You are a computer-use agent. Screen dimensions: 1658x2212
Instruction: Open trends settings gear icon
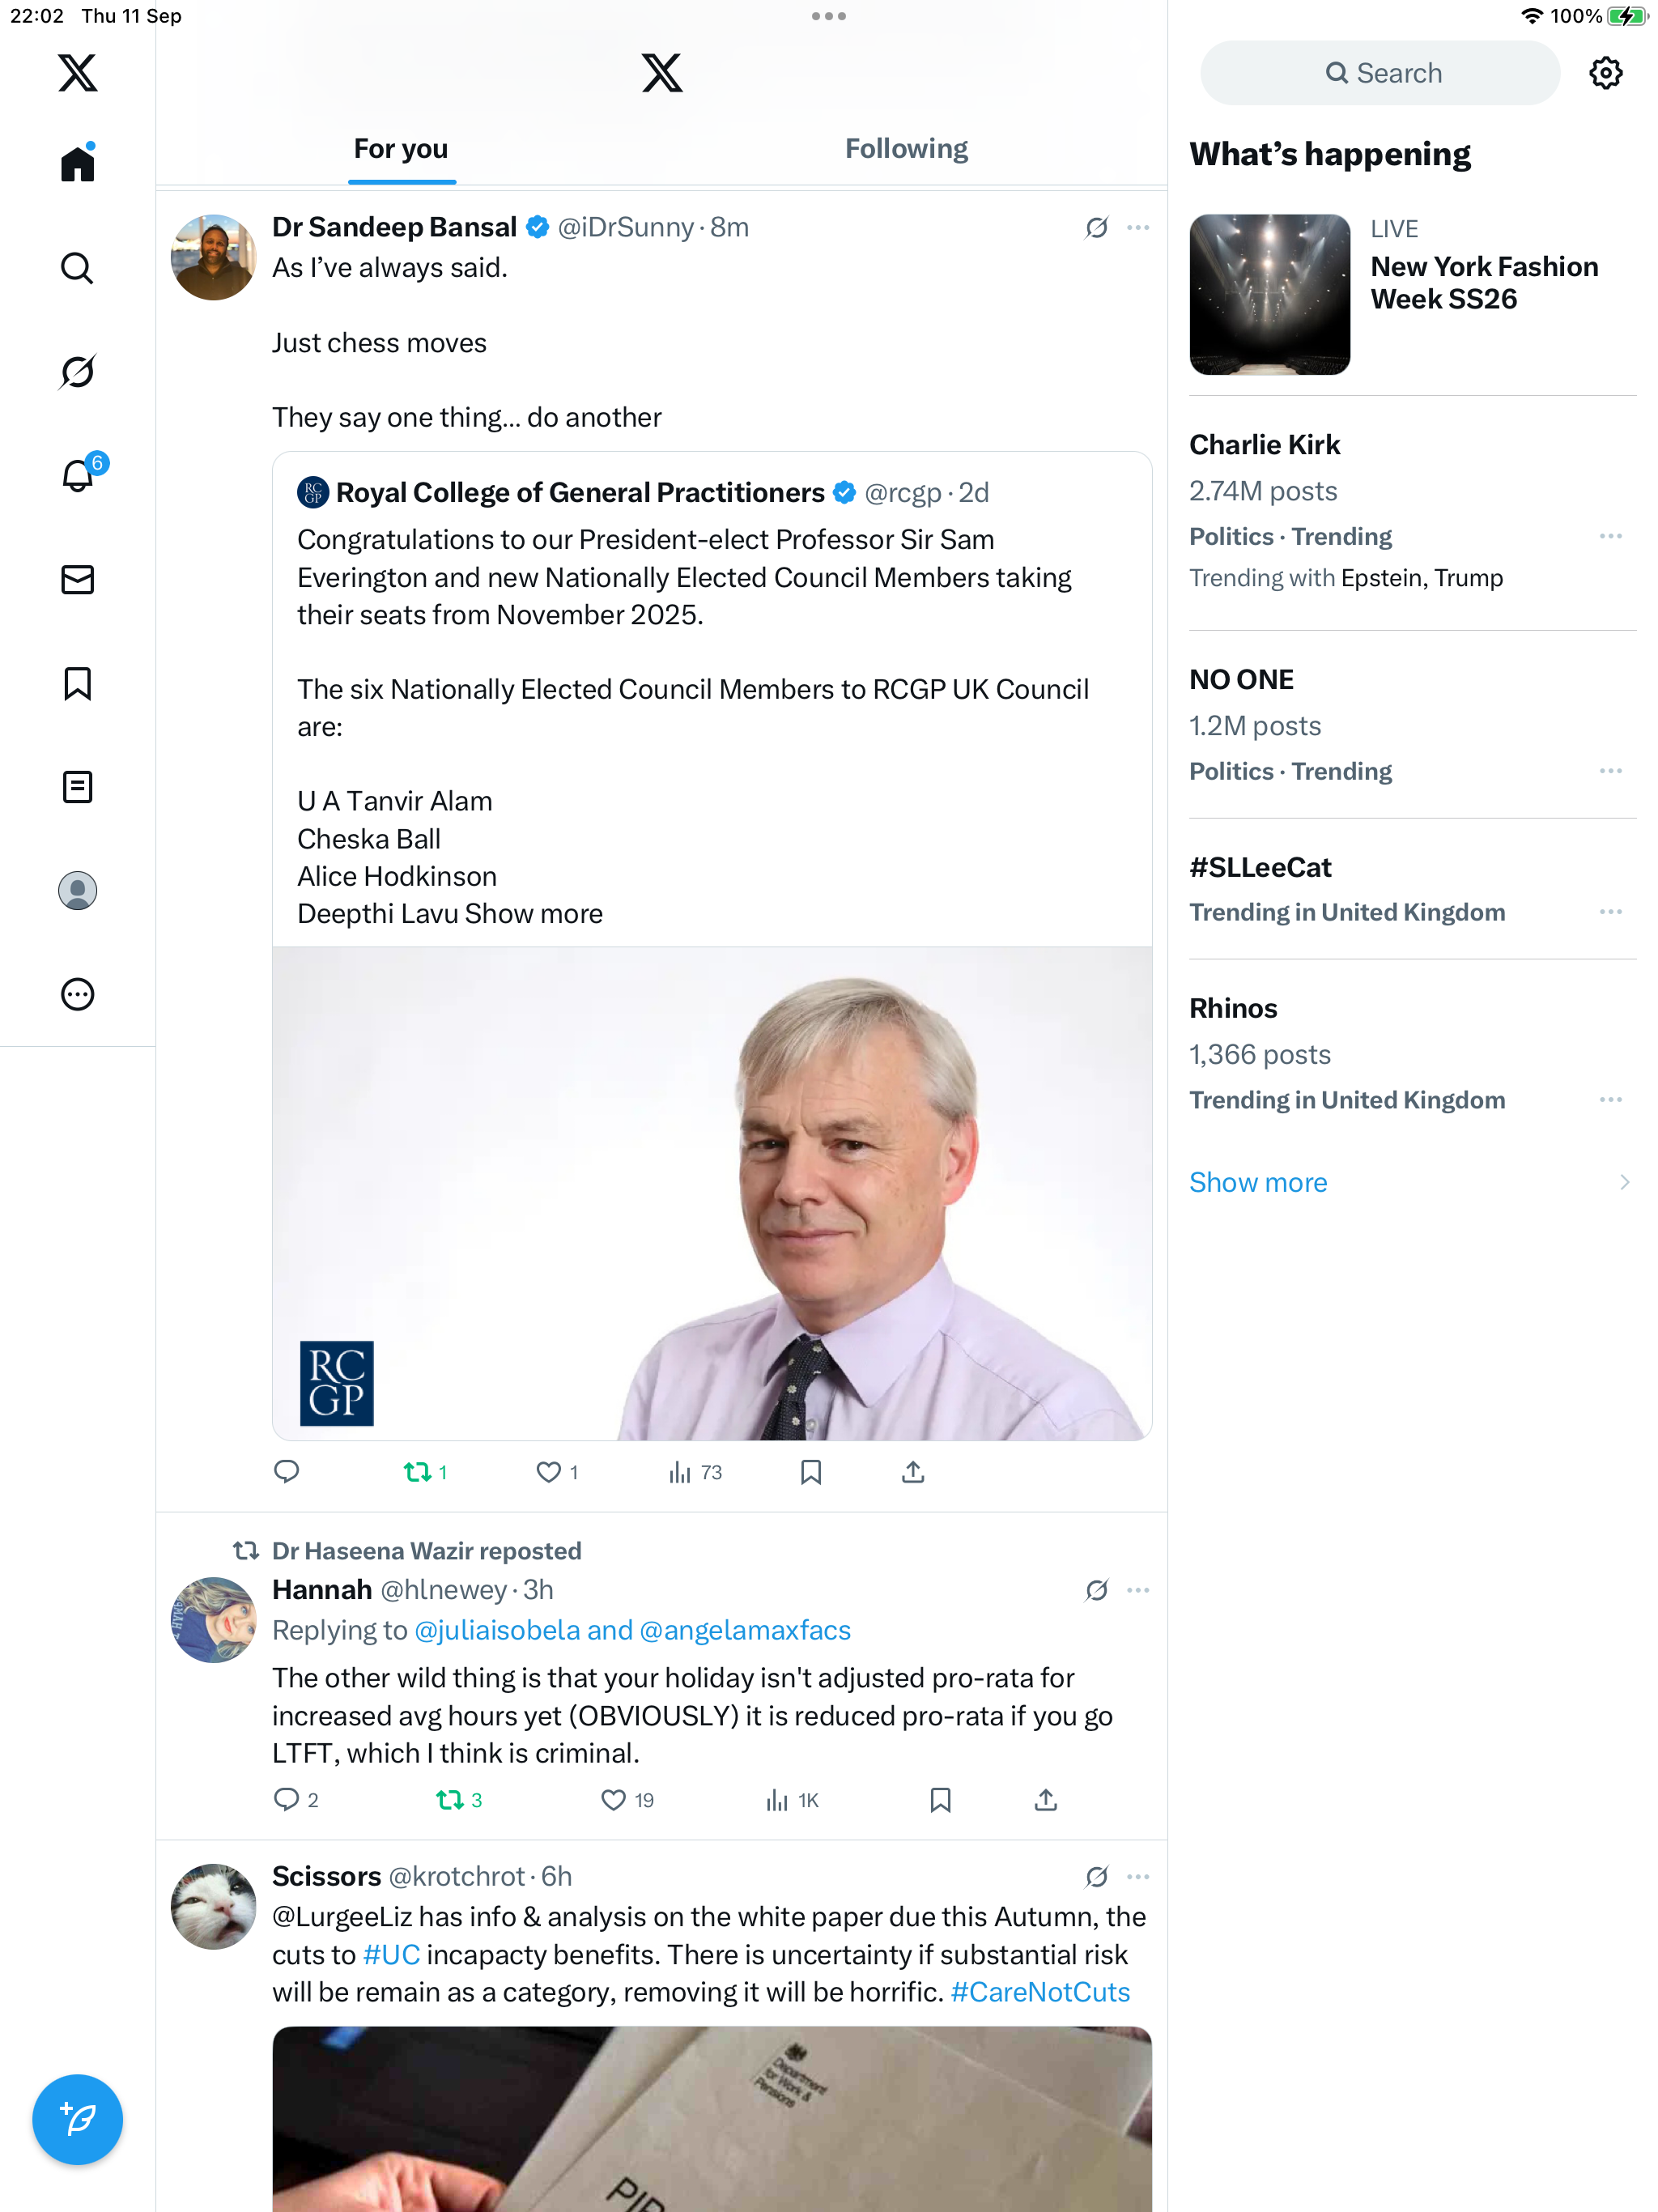point(1605,73)
